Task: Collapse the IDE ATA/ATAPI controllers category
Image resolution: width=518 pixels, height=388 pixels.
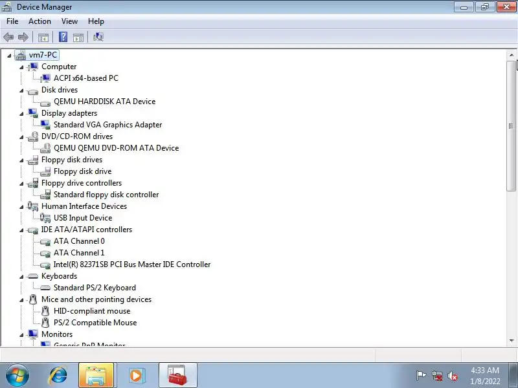Action: [21, 230]
